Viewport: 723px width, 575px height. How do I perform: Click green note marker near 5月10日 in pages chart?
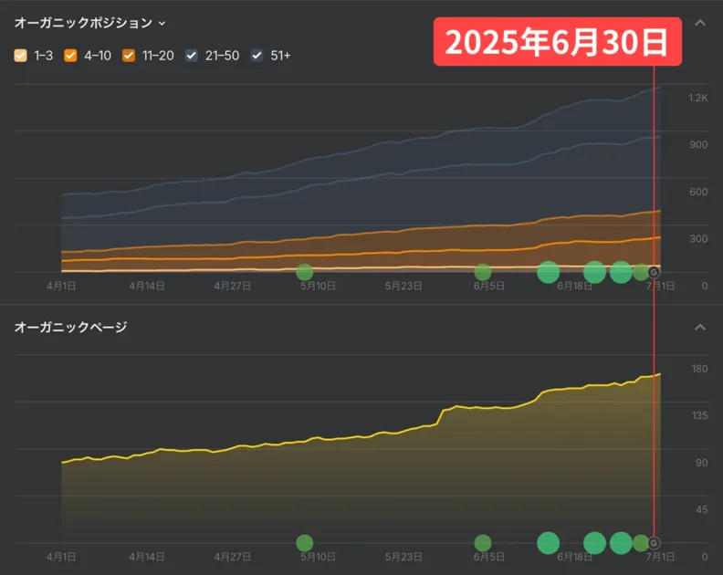point(305,543)
